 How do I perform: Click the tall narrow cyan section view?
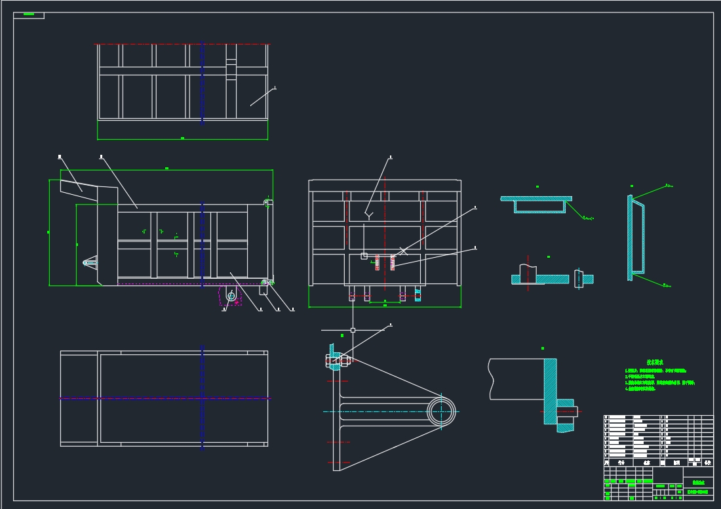[636, 237]
